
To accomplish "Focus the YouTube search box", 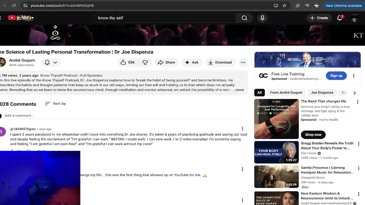I will [x=165, y=18].
